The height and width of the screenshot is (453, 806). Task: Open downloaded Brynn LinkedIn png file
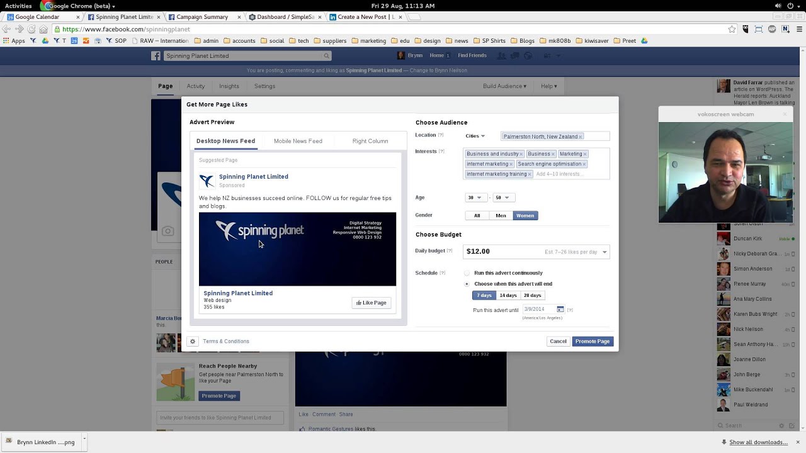43,442
